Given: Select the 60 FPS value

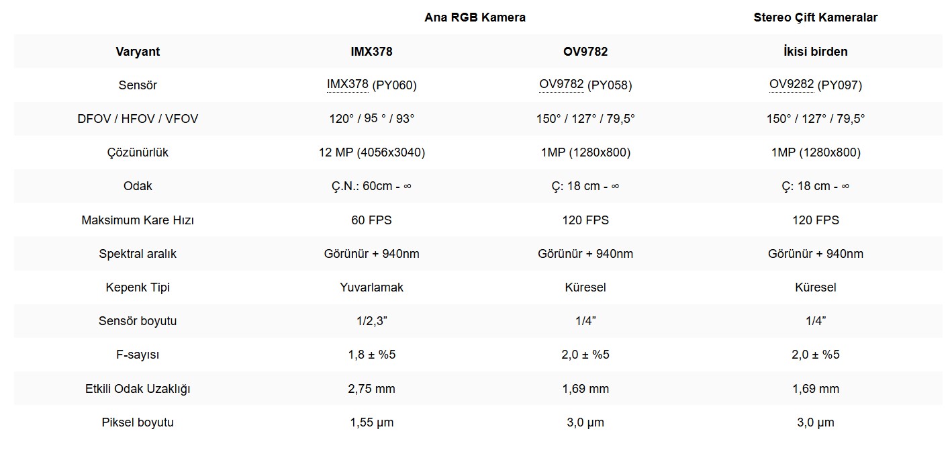Looking at the screenshot, I should 371,220.
